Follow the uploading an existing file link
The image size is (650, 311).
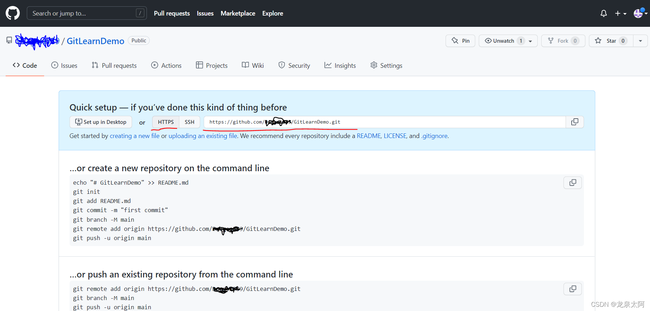click(x=203, y=136)
